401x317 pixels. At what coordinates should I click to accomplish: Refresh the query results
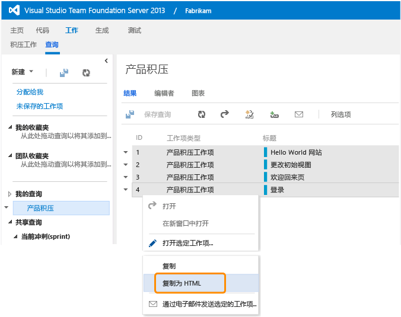click(x=202, y=114)
